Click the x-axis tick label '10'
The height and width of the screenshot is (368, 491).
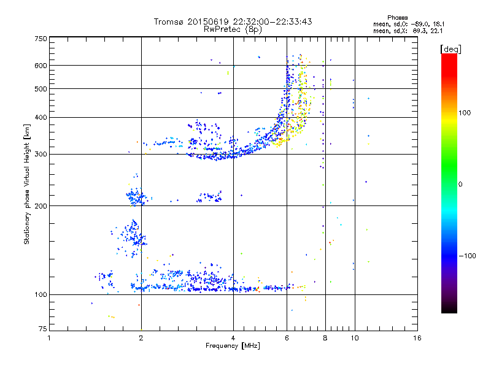(355, 338)
